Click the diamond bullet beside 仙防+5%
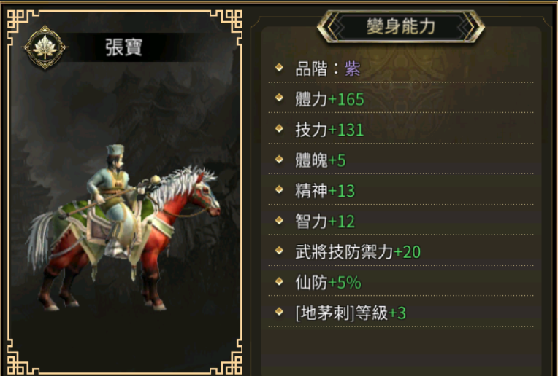 [x=279, y=281]
